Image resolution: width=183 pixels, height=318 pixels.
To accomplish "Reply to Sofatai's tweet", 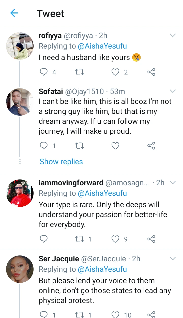I will (x=44, y=146).
